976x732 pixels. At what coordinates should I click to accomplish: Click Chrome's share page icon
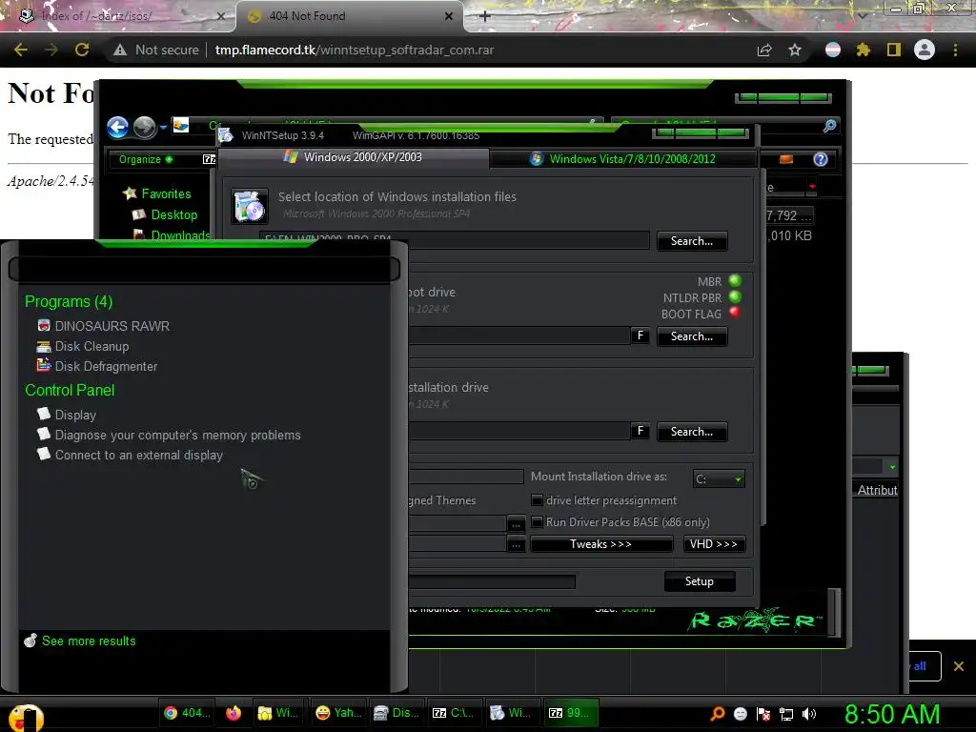[764, 51]
